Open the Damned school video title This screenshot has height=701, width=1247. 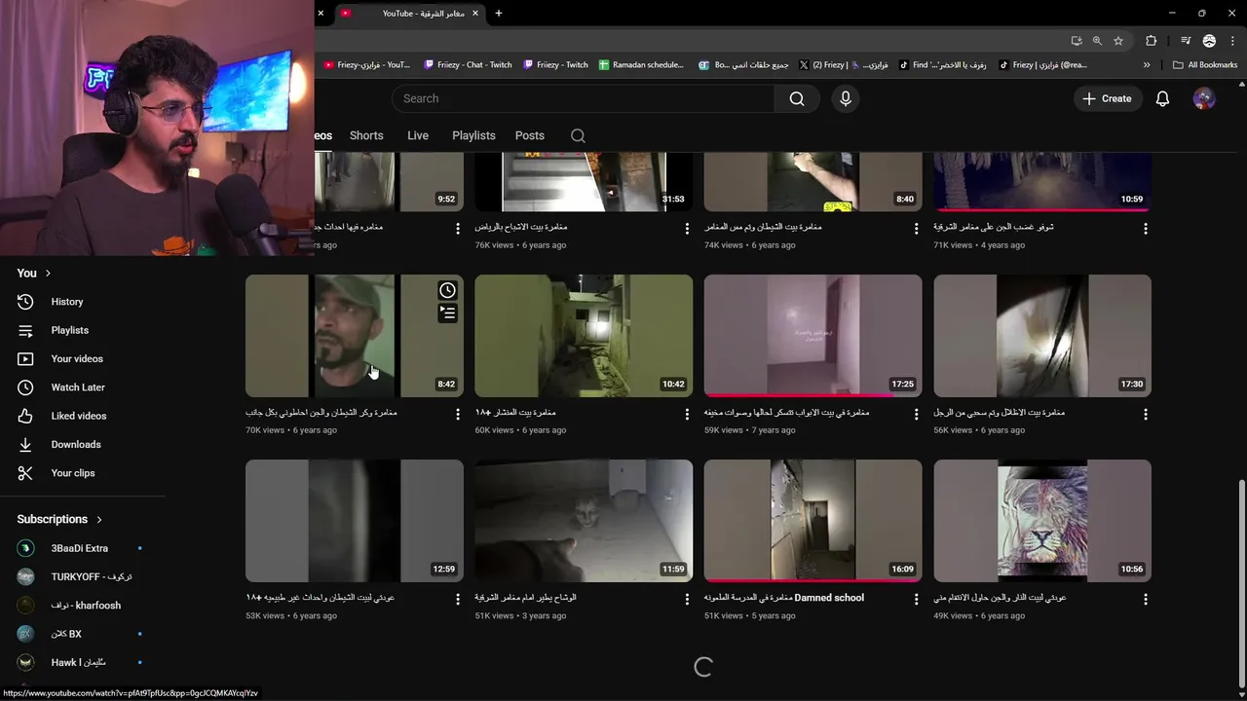(784, 598)
